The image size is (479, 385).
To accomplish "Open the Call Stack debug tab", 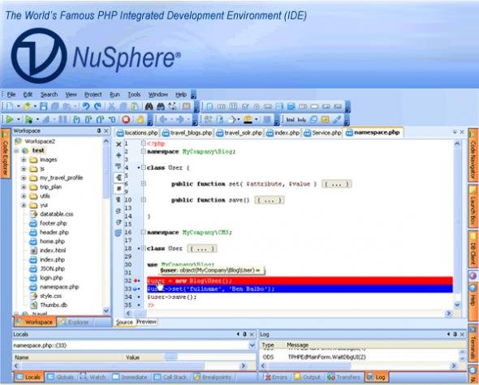I will tap(170, 378).
